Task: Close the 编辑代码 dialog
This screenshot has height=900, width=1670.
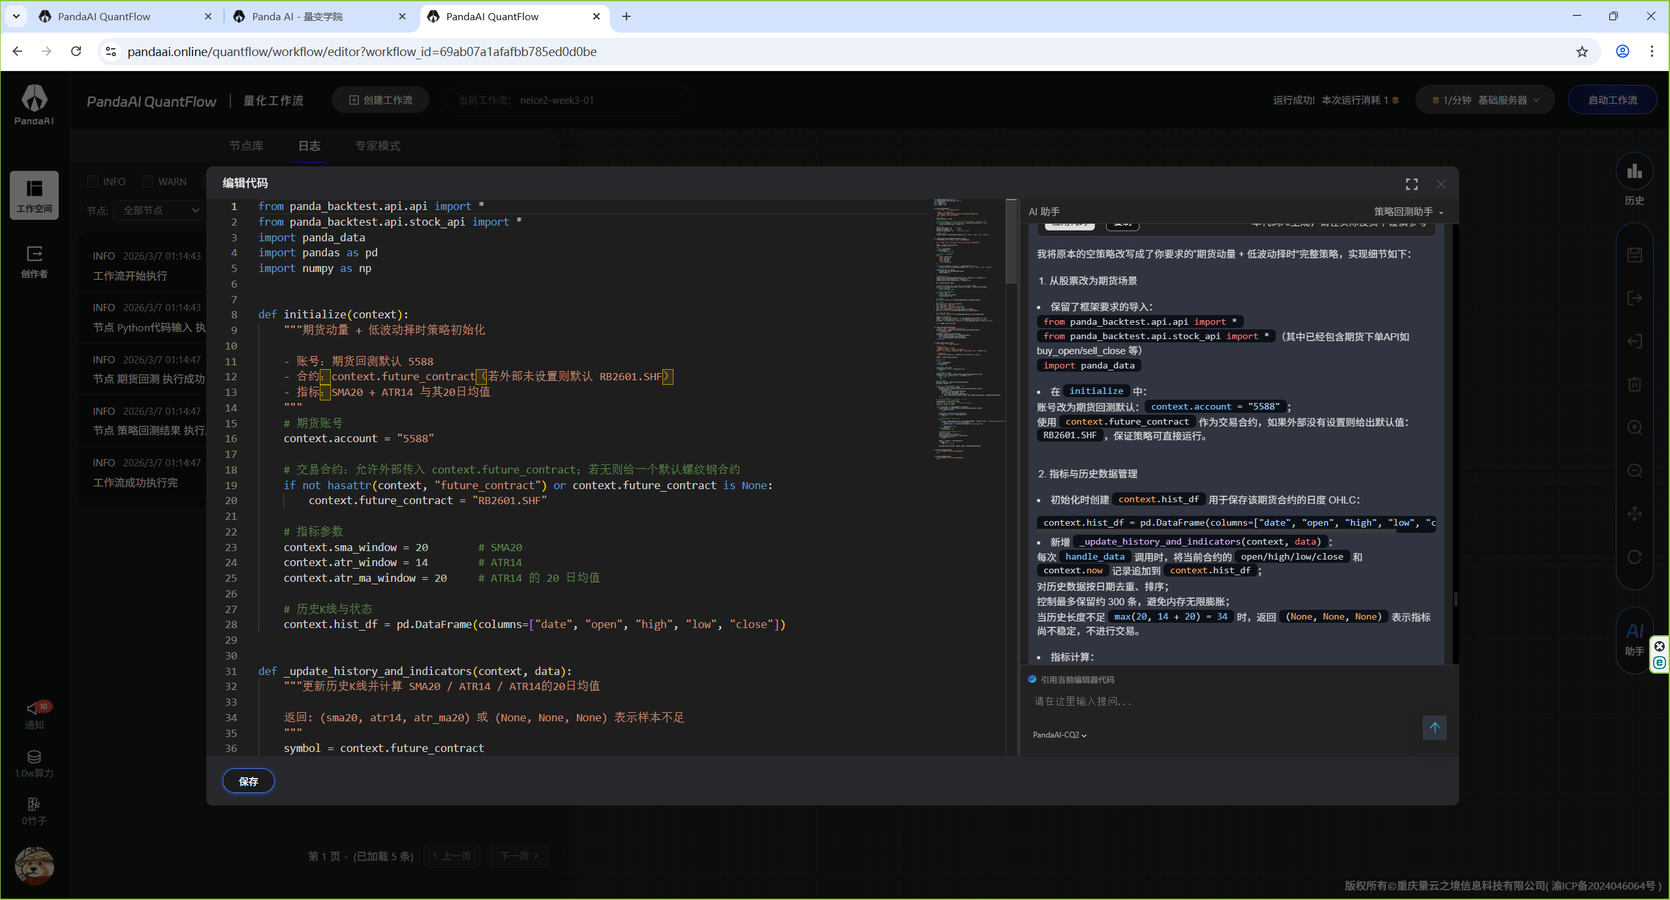Action: click(1441, 185)
